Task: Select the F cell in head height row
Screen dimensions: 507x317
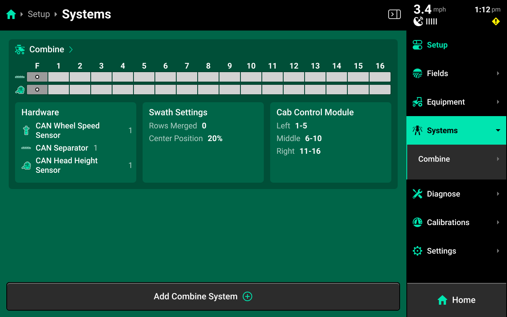Action: (x=37, y=90)
